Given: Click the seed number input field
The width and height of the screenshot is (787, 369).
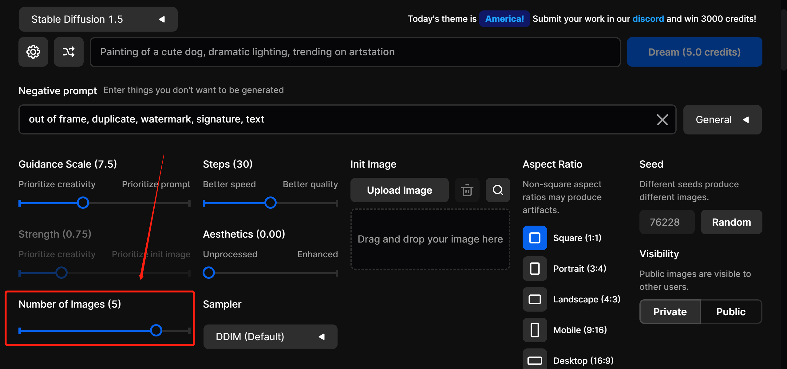Looking at the screenshot, I should click(666, 222).
